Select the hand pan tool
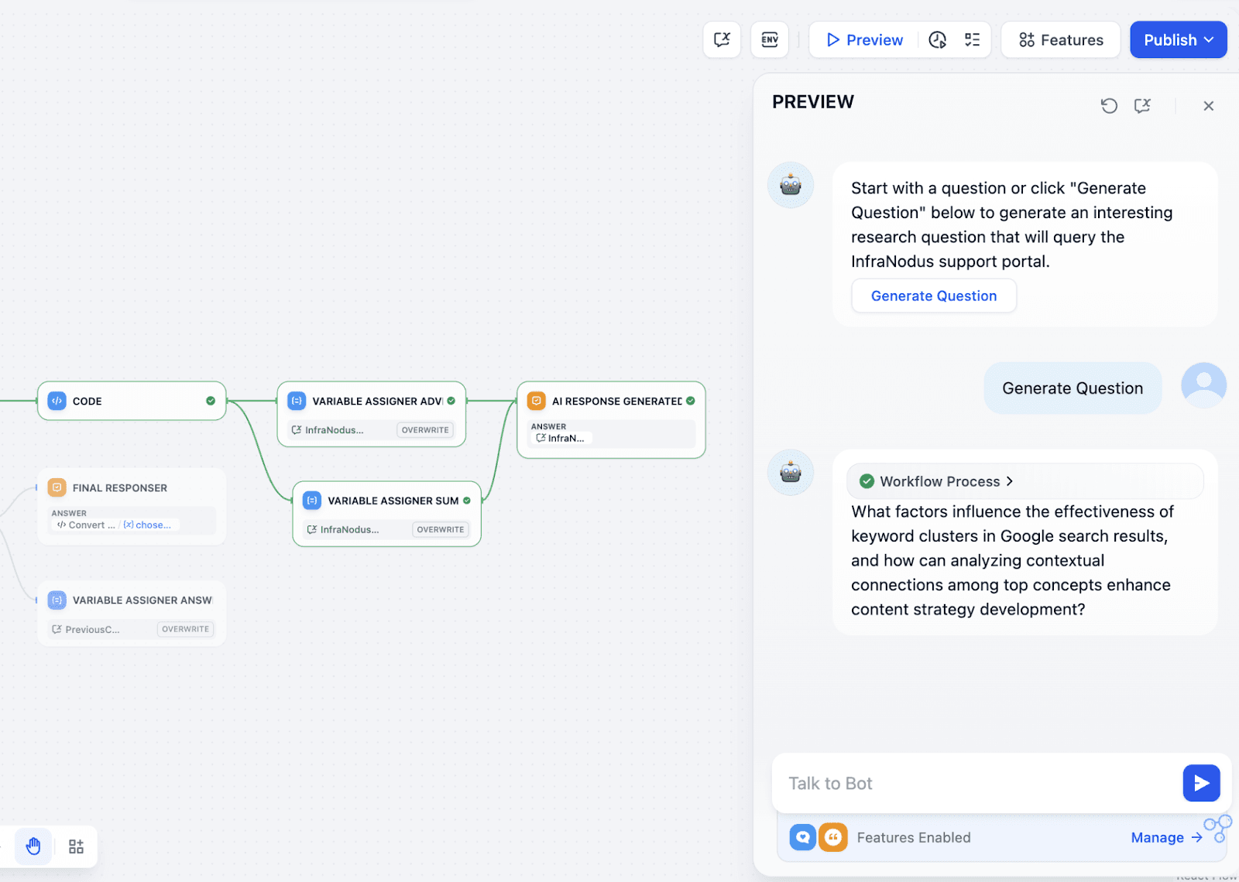 click(33, 846)
